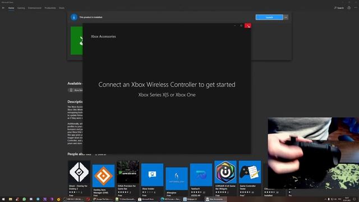Open File Explorer from the taskbar
Screen dimensions: 359x202
[10, 199]
